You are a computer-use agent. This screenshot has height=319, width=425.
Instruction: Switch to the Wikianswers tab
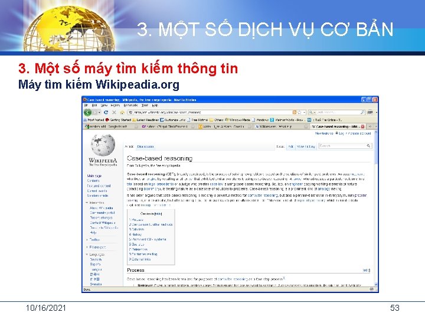pos(281,126)
